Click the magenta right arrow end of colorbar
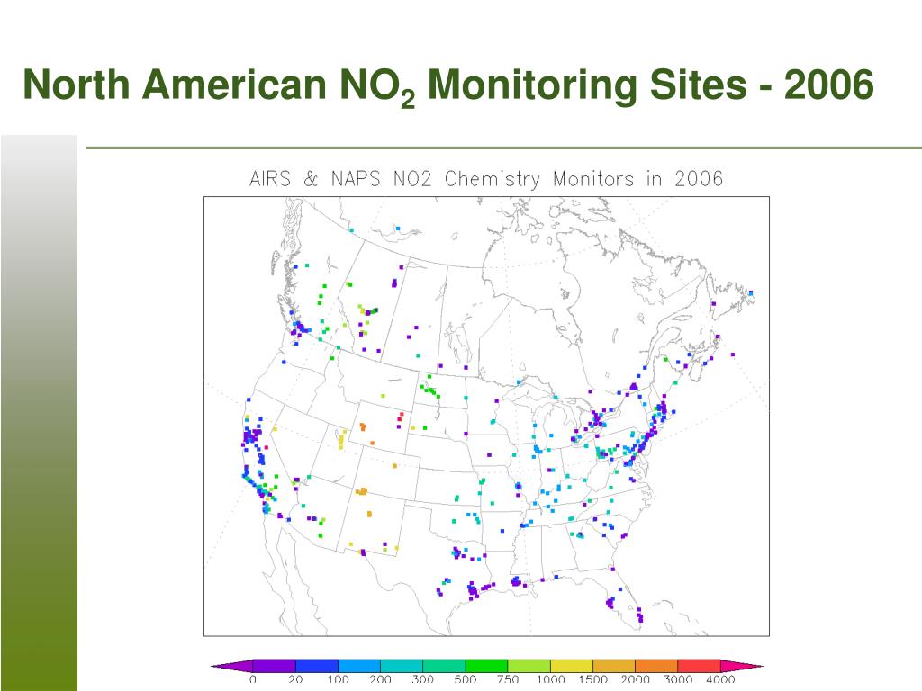Image resolution: width=922 pixels, height=691 pixels. click(742, 666)
